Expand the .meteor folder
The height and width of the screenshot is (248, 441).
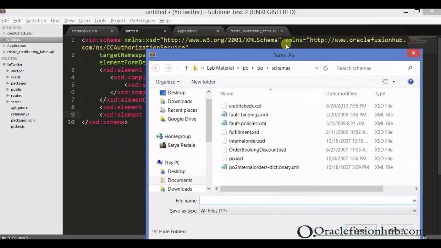[x=8, y=71]
